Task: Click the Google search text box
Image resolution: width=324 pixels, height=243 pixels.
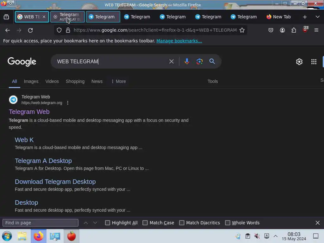Action: tap(112, 61)
